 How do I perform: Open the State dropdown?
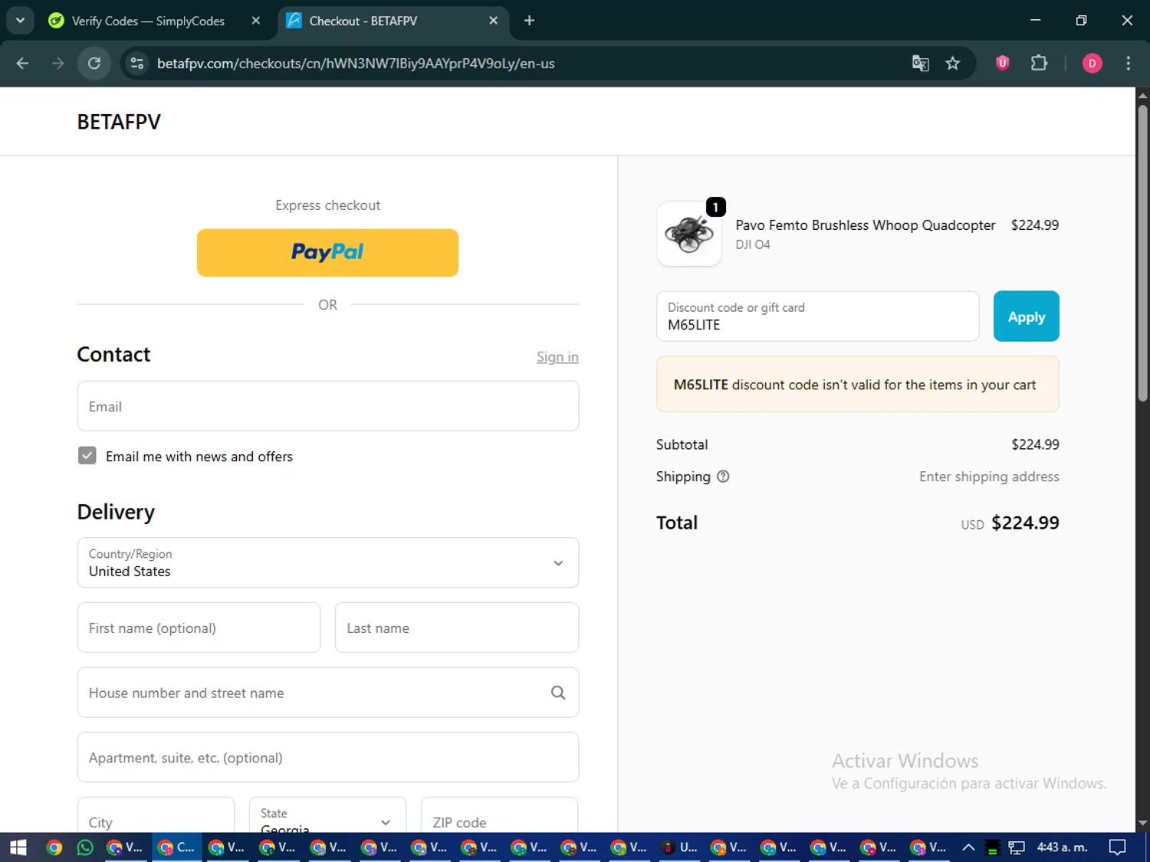coord(327,814)
